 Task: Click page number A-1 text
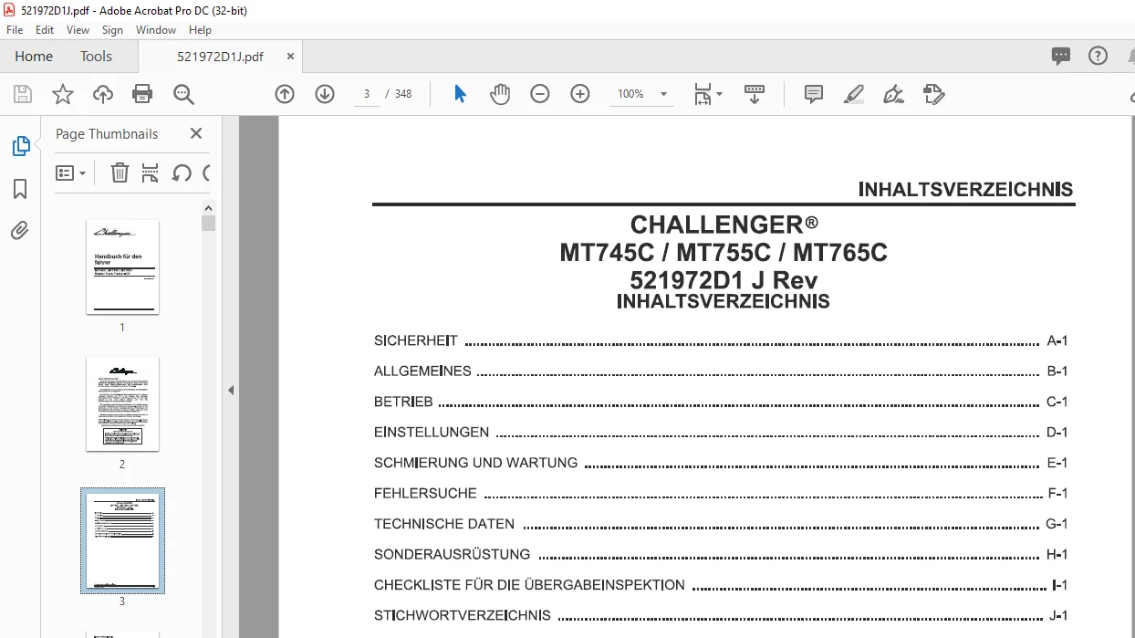click(1057, 341)
